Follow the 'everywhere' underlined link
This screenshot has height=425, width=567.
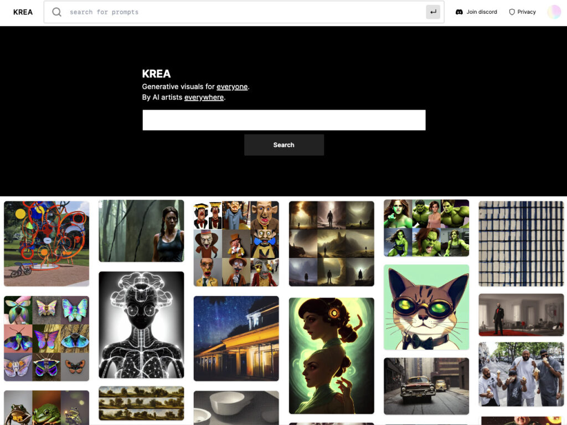coord(204,97)
